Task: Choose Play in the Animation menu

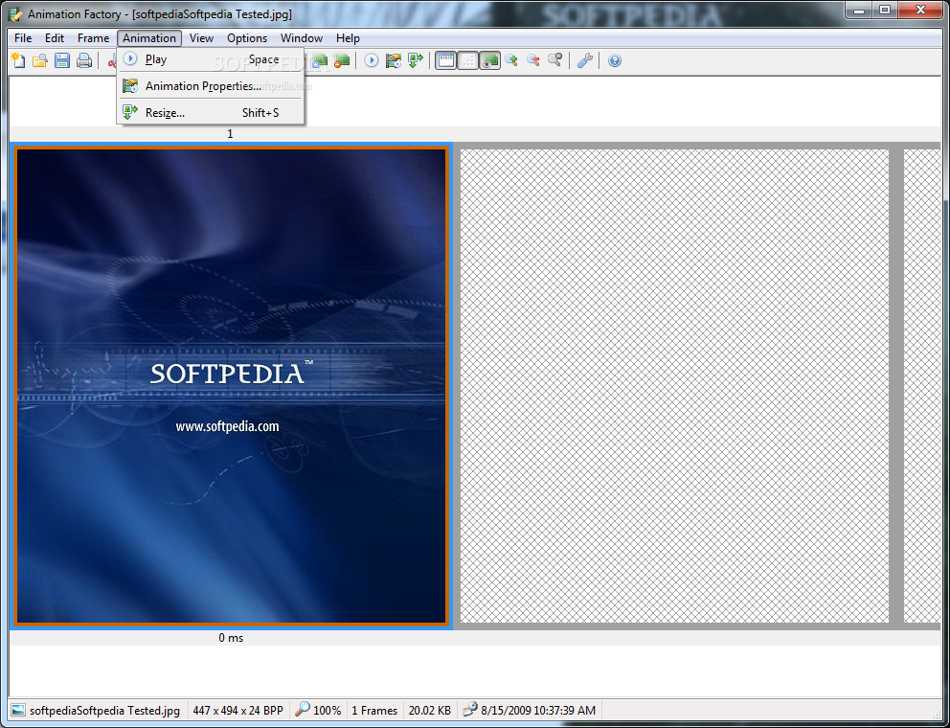Action: click(211, 59)
